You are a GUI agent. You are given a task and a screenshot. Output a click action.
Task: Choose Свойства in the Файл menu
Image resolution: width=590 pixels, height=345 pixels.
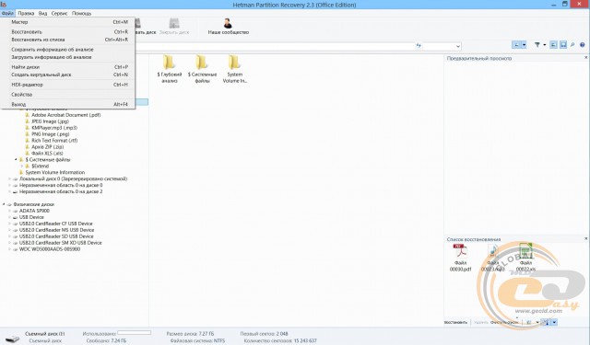click(x=67, y=95)
